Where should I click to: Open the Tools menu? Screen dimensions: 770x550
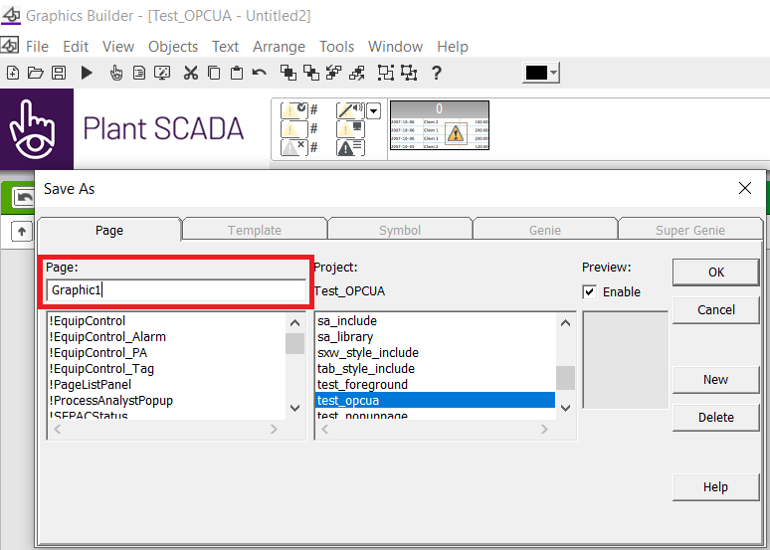click(x=336, y=47)
